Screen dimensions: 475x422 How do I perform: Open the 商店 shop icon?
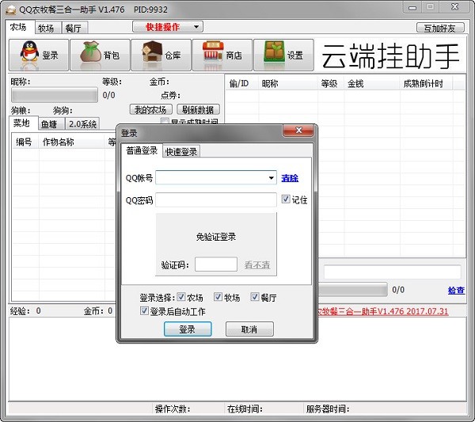222,55
